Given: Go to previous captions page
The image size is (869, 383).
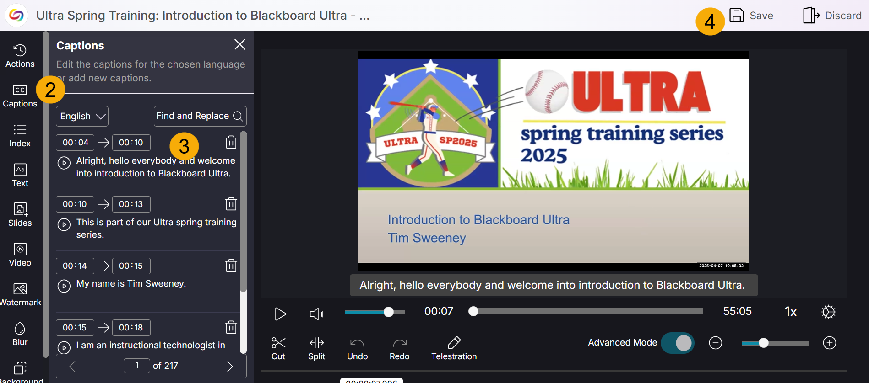Looking at the screenshot, I should [72, 366].
